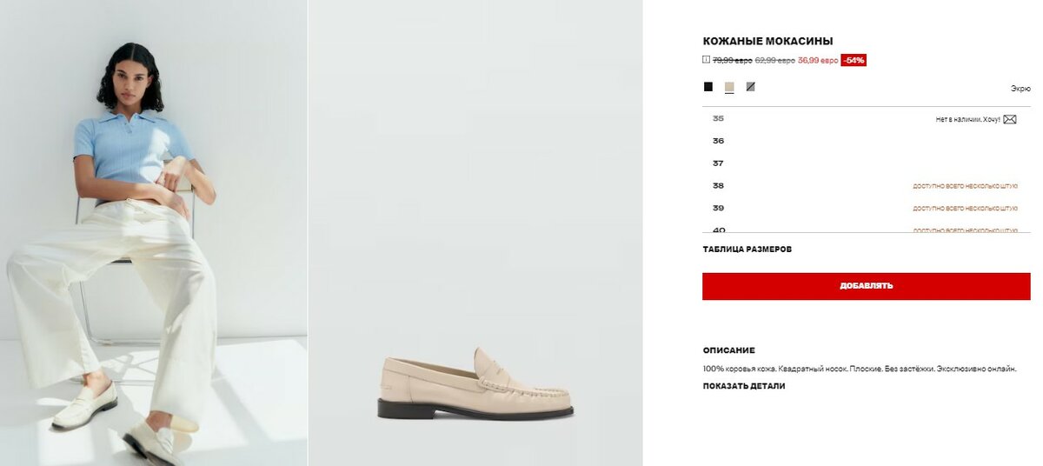This screenshot has width=1043, height=466.
Task: Select the ecru beige color swatch
Action: [729, 87]
